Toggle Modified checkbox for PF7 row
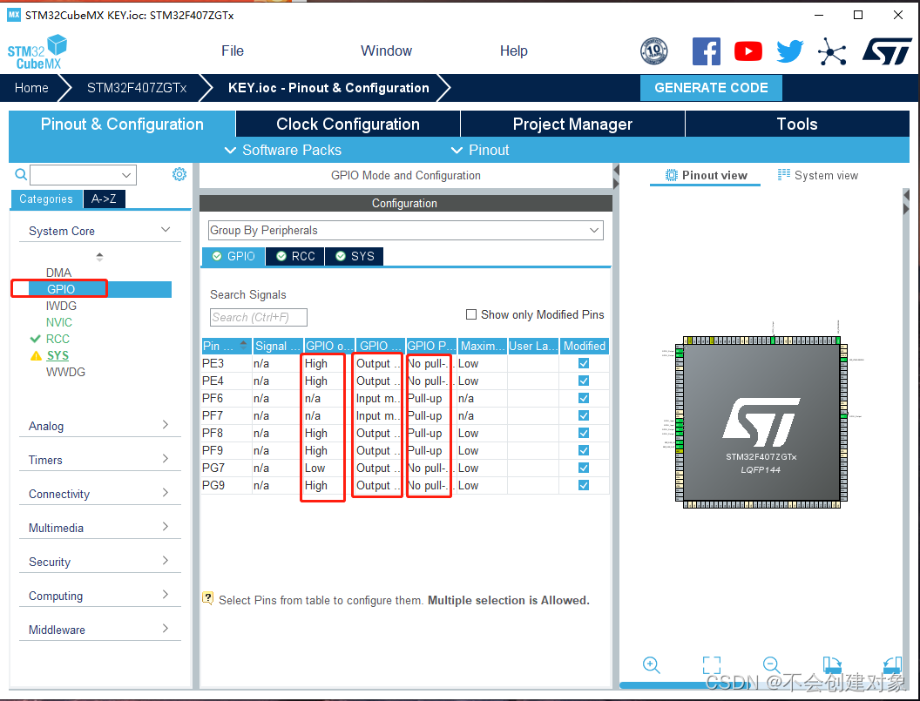 pos(584,415)
